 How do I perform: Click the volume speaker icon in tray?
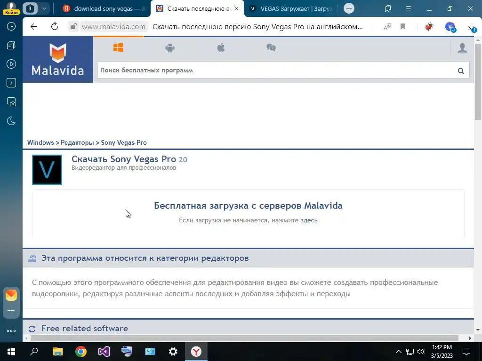click(421, 352)
